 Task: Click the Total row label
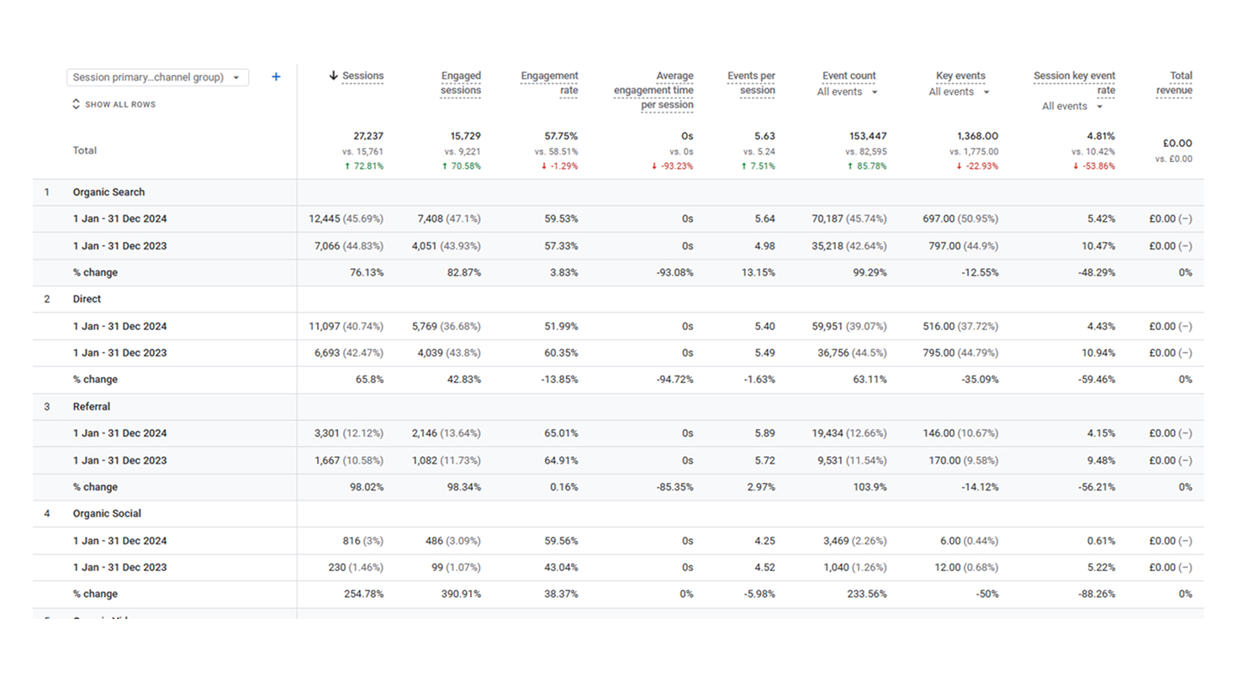click(x=85, y=150)
